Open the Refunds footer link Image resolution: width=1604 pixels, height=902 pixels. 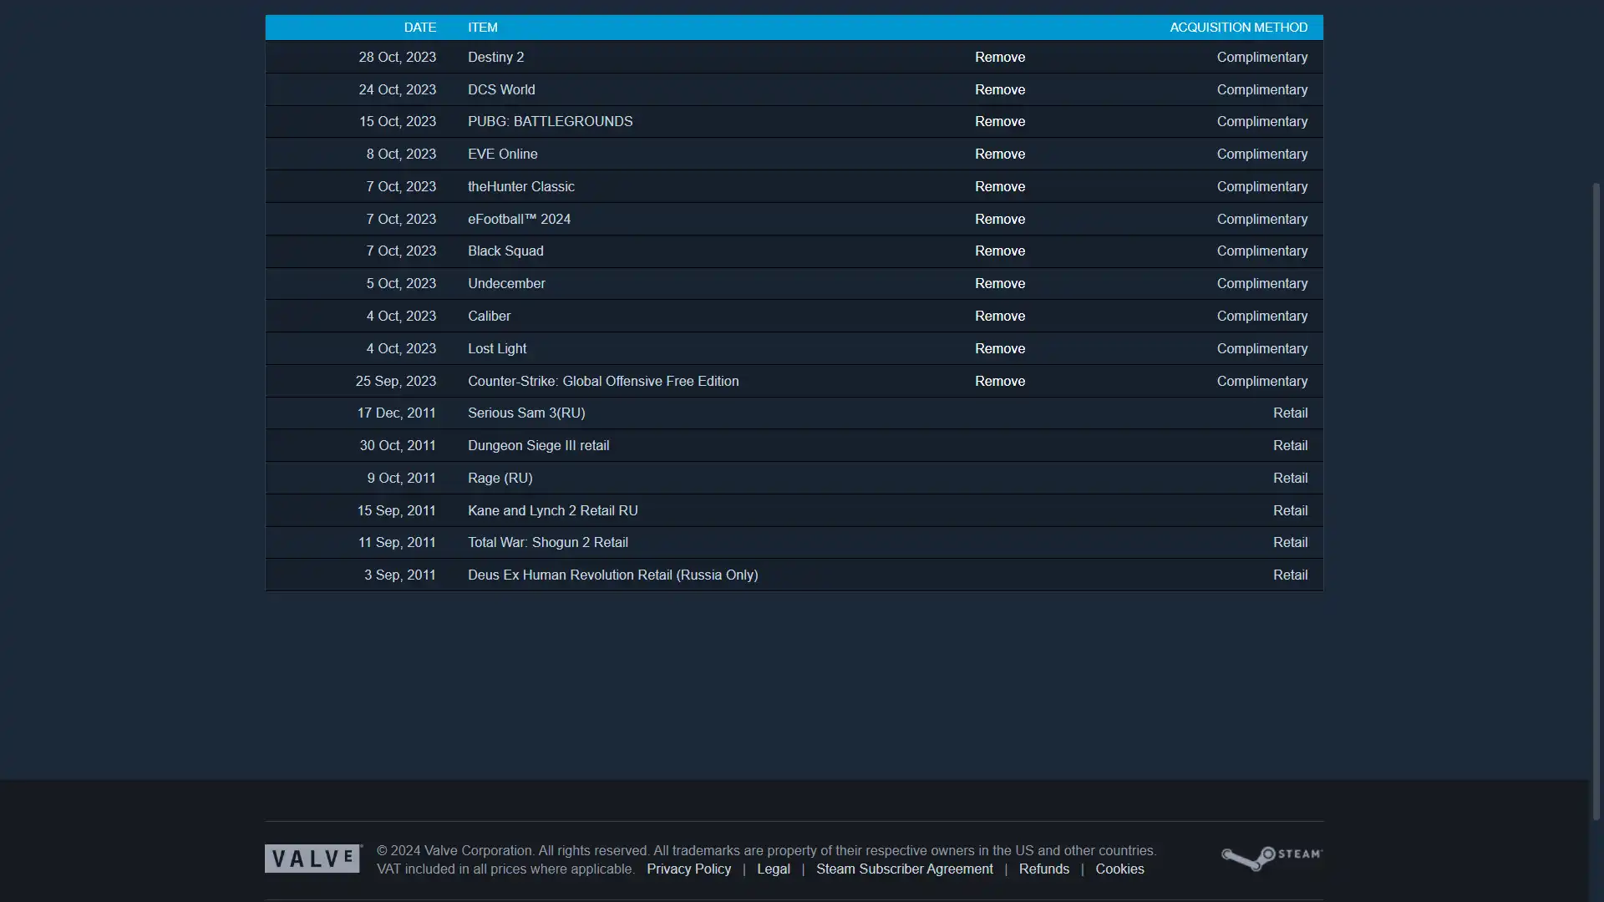[x=1044, y=869]
